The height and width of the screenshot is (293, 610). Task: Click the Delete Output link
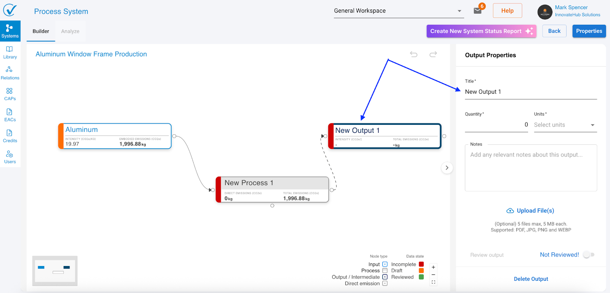(x=531, y=279)
